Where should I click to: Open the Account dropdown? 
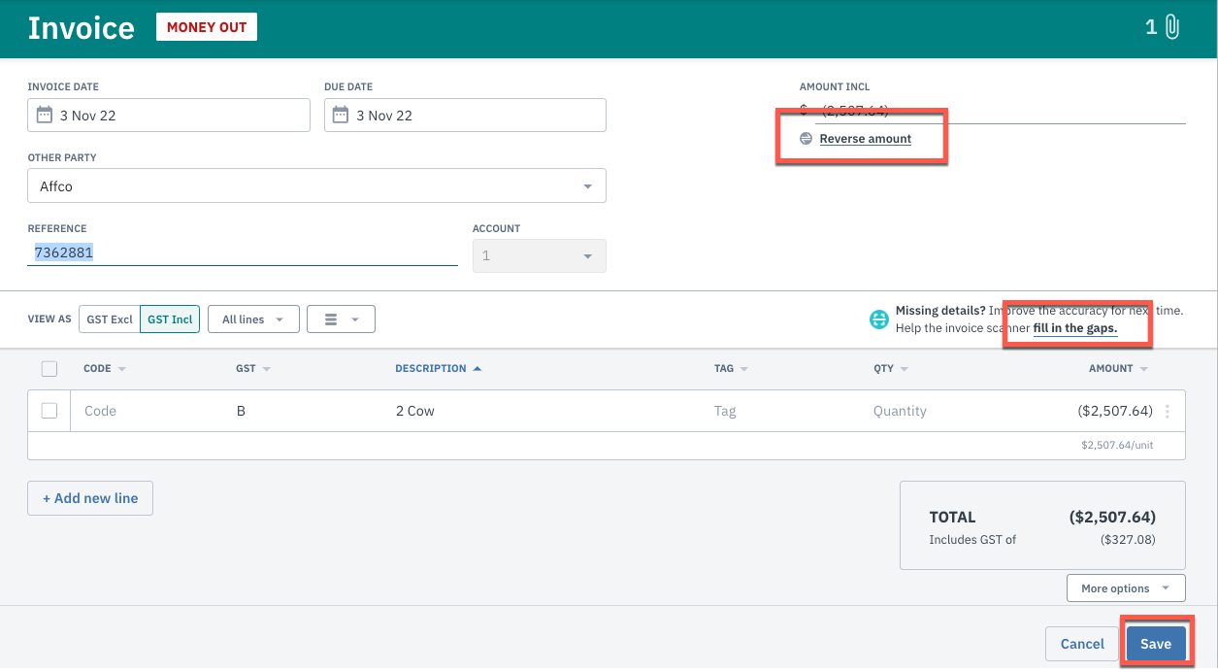coord(586,255)
